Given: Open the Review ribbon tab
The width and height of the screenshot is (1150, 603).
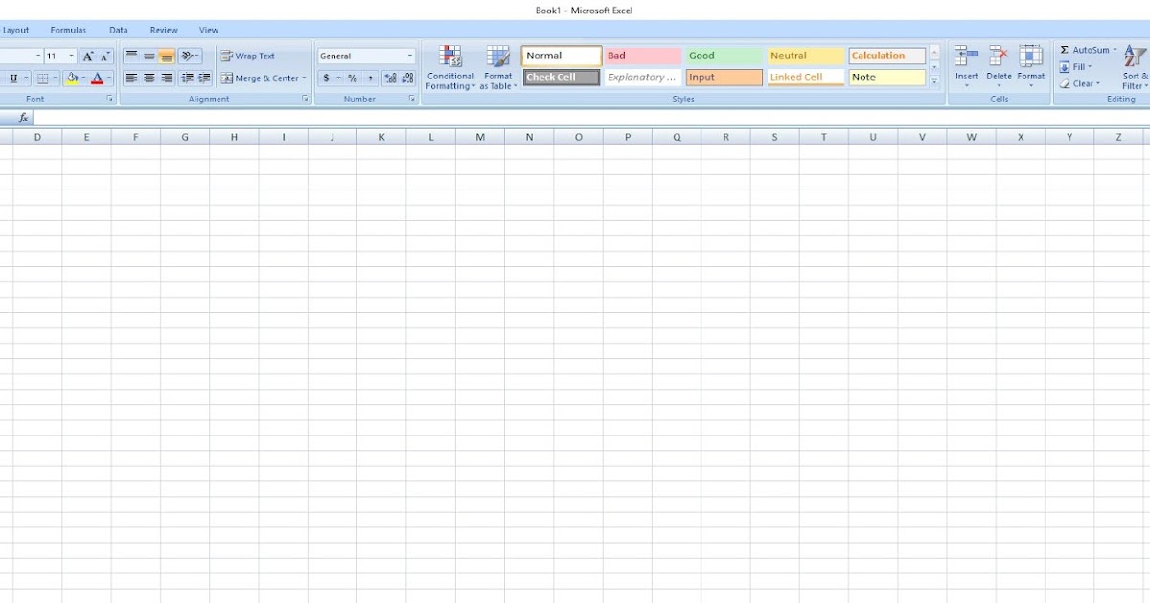Looking at the screenshot, I should pyautogui.click(x=163, y=30).
